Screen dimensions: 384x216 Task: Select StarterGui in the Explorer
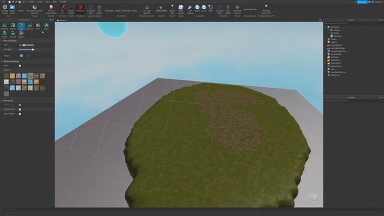point(334,57)
